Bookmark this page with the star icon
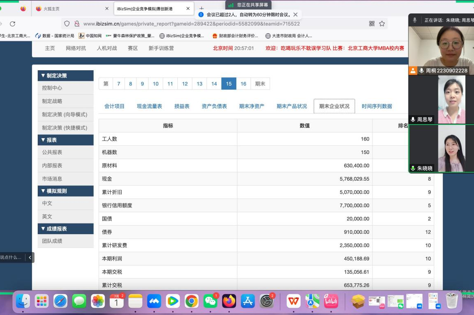 382,24
